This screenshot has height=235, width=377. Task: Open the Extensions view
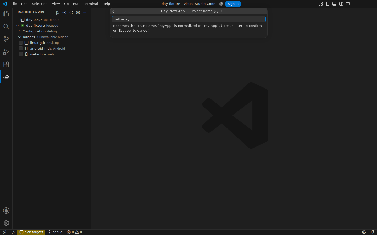point(6,64)
